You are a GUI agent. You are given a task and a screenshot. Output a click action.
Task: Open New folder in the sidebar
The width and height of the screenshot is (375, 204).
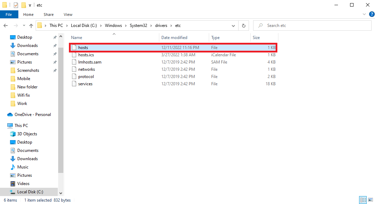pyautogui.click(x=27, y=87)
